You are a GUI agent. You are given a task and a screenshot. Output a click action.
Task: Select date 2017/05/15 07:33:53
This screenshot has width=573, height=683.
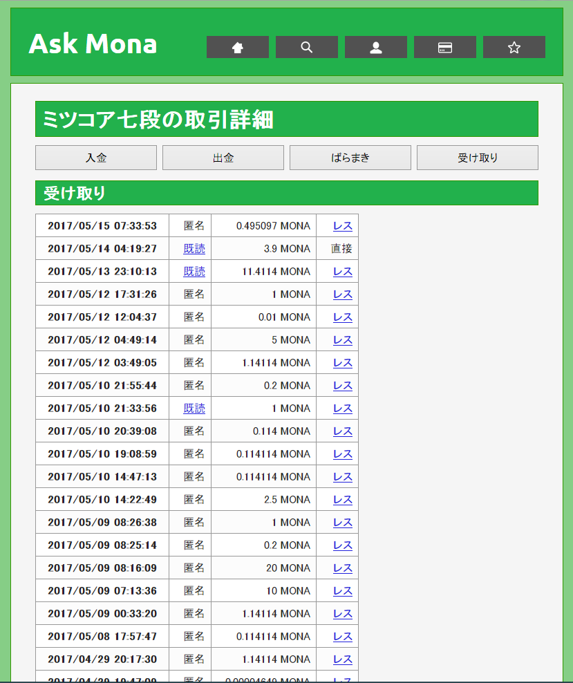pyautogui.click(x=102, y=226)
